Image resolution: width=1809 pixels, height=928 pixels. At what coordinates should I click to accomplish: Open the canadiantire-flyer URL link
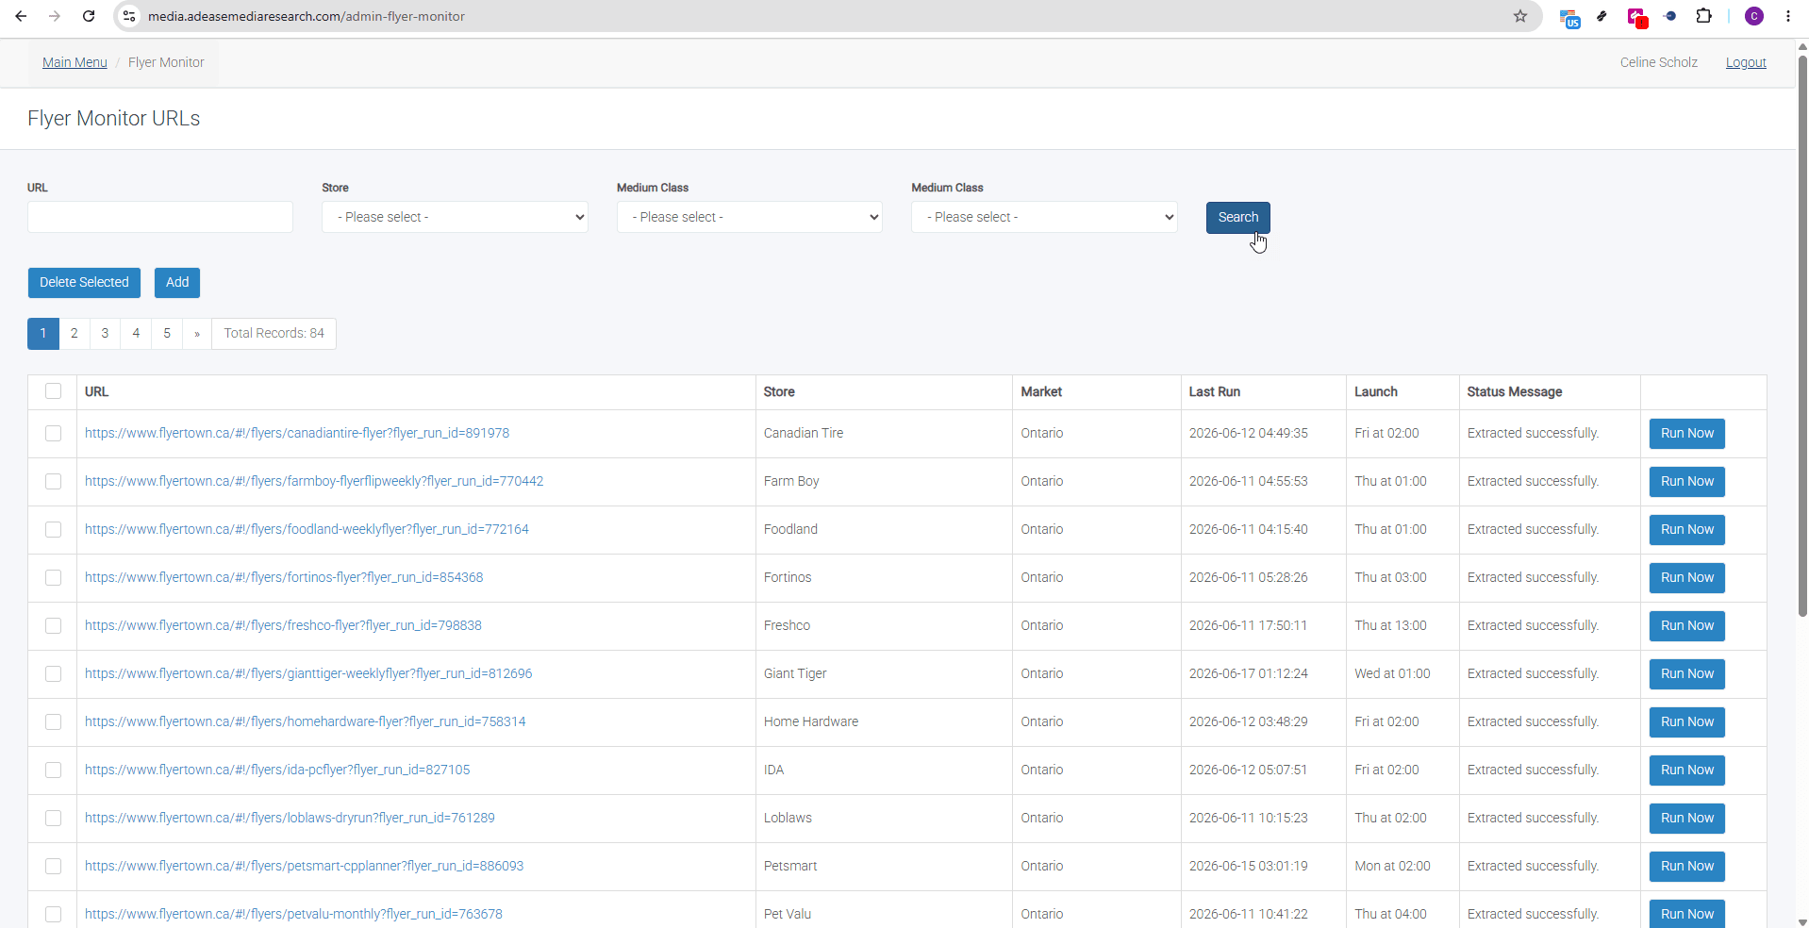tap(297, 433)
